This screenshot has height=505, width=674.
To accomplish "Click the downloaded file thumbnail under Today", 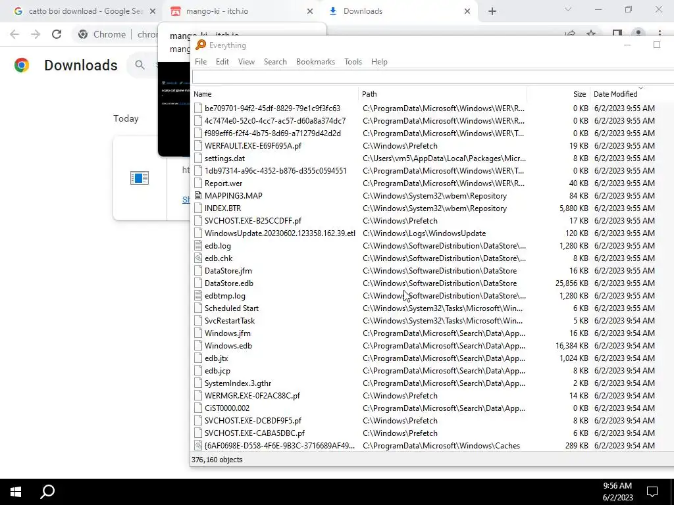I will [x=140, y=178].
